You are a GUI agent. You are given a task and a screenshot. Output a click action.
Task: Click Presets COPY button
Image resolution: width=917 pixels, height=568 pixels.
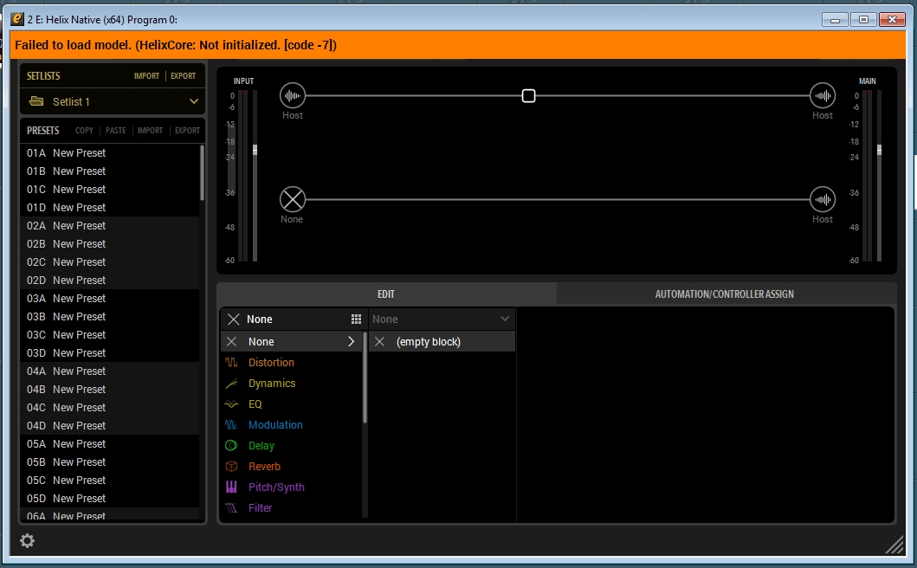click(84, 131)
